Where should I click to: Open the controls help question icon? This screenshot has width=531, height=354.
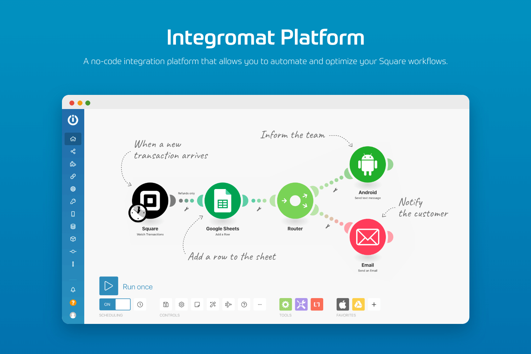click(x=244, y=304)
